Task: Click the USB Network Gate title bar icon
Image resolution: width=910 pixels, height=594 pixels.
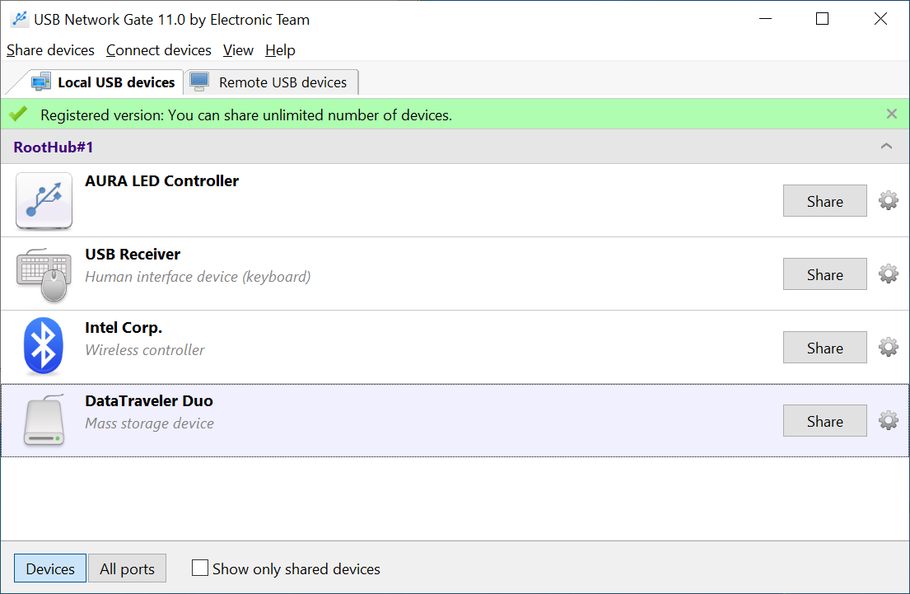Action: 19,19
